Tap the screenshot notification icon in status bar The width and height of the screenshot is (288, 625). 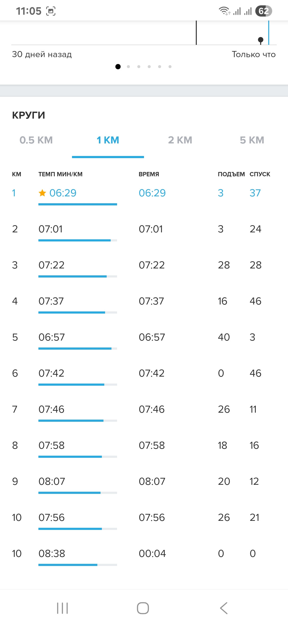click(51, 11)
